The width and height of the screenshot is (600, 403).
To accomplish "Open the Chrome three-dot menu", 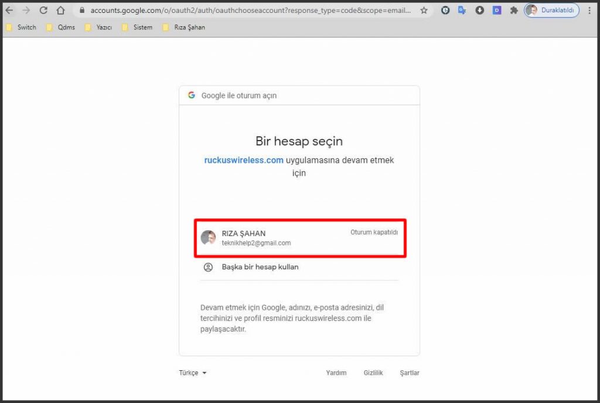I will pyautogui.click(x=589, y=11).
